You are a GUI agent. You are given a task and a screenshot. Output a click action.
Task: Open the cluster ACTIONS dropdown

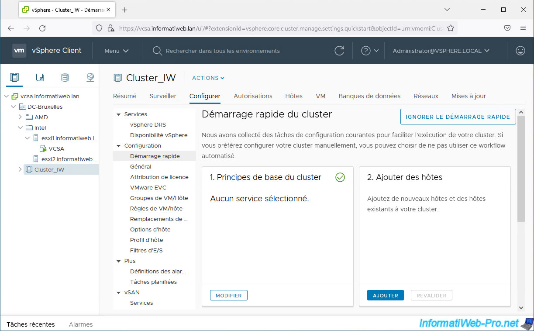(208, 78)
